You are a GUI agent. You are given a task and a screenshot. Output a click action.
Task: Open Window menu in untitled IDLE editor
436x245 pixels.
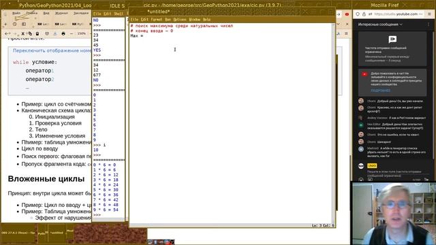(x=194, y=20)
